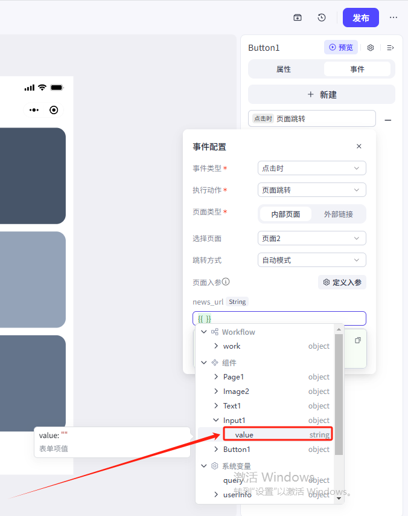Switch to the 事件 tab
This screenshot has width=408, height=516.
click(357, 69)
